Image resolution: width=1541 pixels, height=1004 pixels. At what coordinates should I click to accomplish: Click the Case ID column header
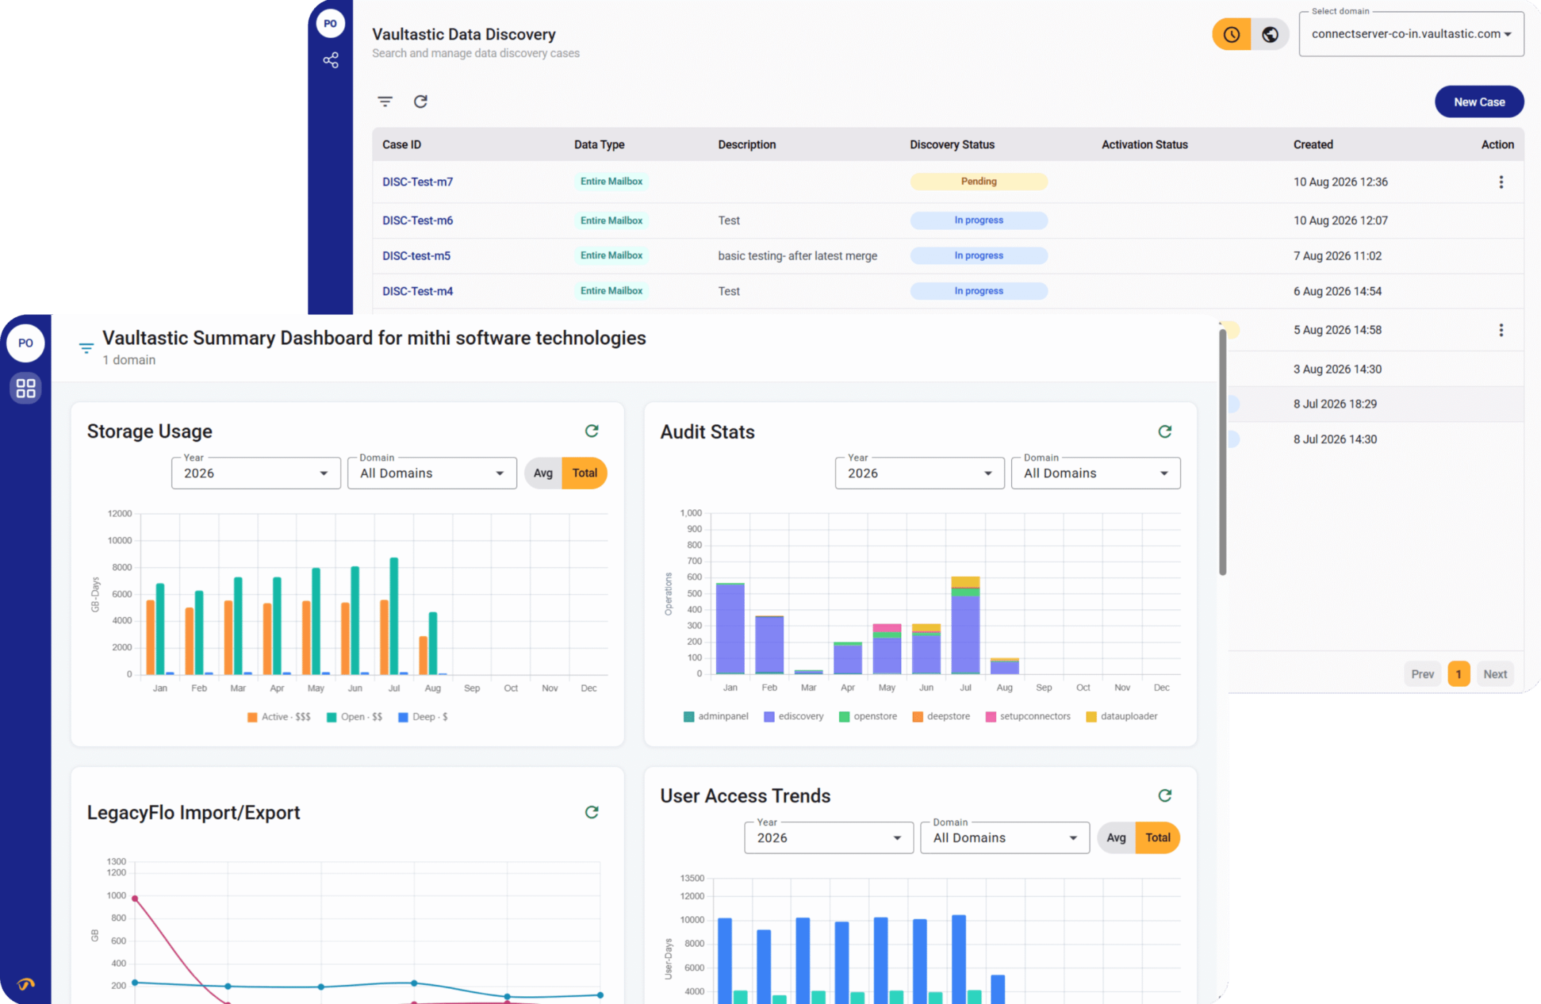coord(401,144)
